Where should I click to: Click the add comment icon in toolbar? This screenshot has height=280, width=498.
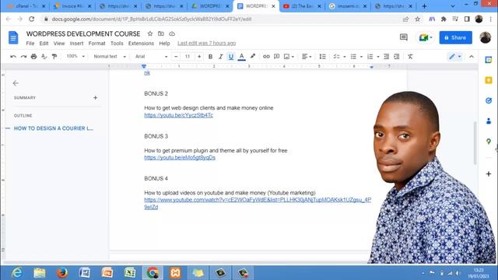[277, 57]
